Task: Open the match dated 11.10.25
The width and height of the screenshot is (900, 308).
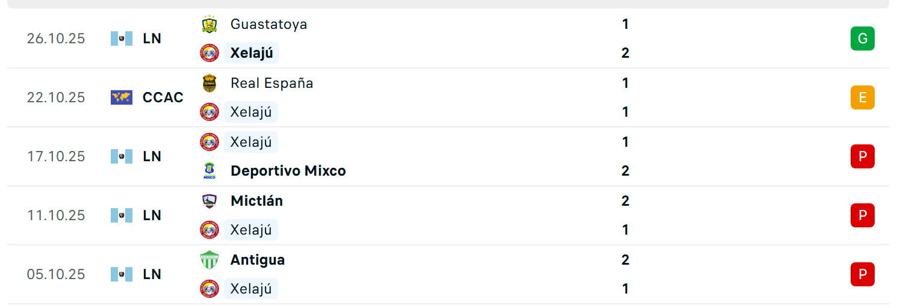Action: [56, 215]
